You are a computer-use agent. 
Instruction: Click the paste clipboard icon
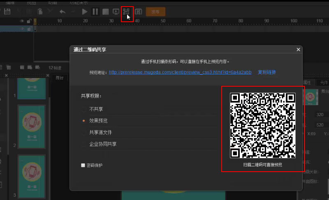[x=40, y=11]
